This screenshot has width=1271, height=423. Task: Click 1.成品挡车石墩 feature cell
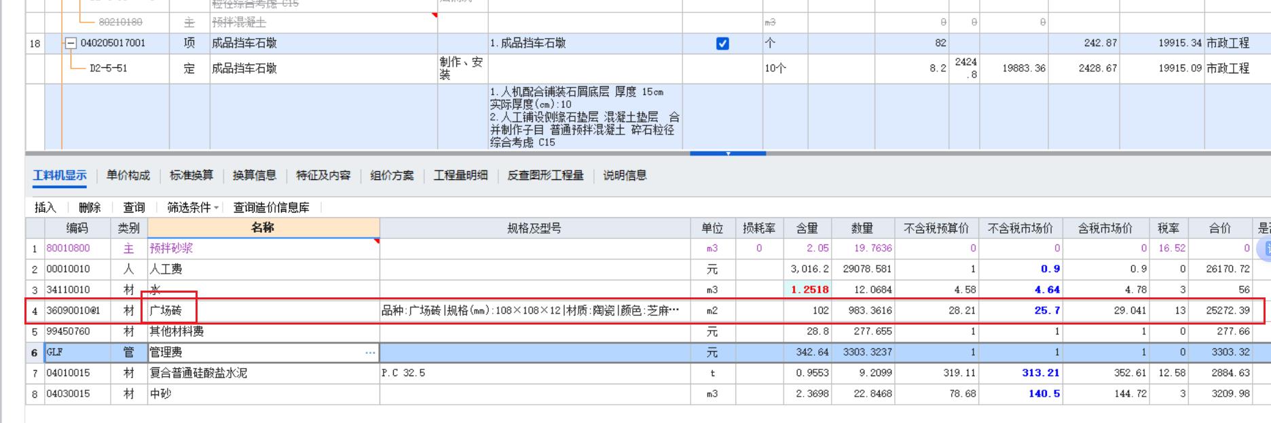[584, 43]
